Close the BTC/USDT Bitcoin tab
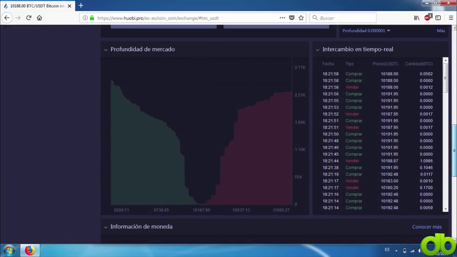The height and width of the screenshot is (257, 457). [x=69, y=6]
